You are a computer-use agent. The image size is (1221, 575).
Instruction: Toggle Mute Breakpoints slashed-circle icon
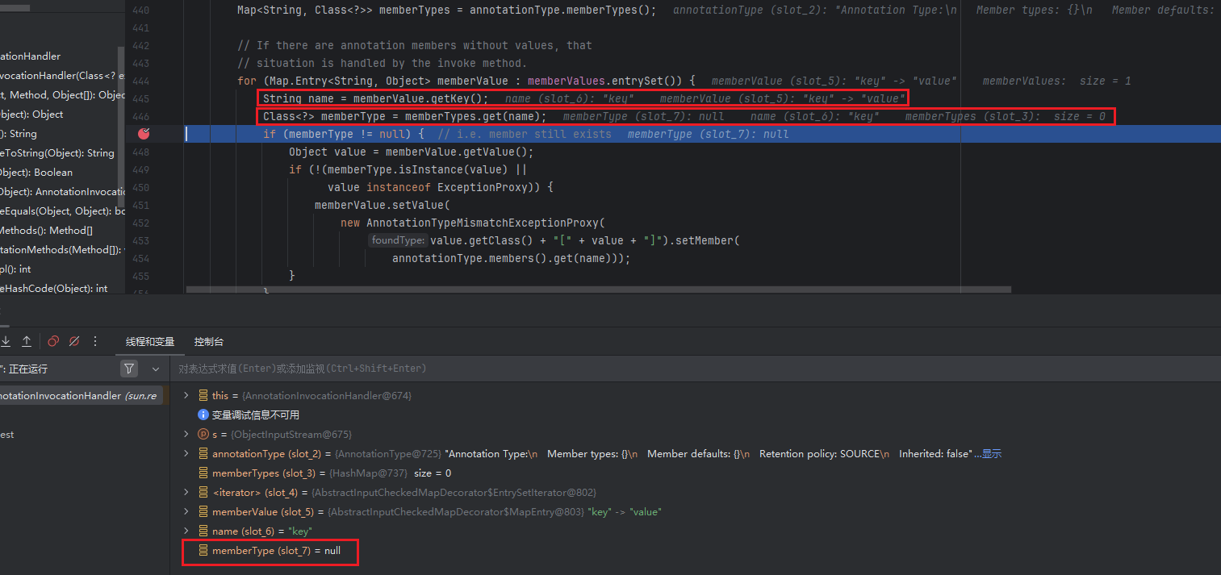[x=74, y=341]
